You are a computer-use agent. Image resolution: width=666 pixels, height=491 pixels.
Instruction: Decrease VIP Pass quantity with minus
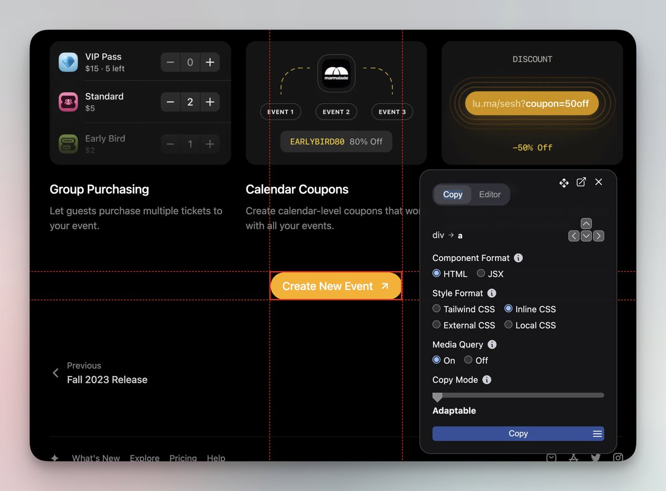(x=170, y=62)
